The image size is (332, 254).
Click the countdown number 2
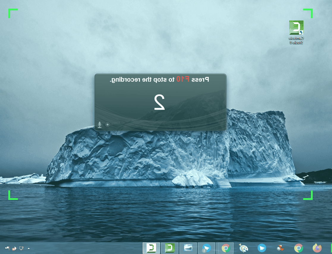coord(160,102)
